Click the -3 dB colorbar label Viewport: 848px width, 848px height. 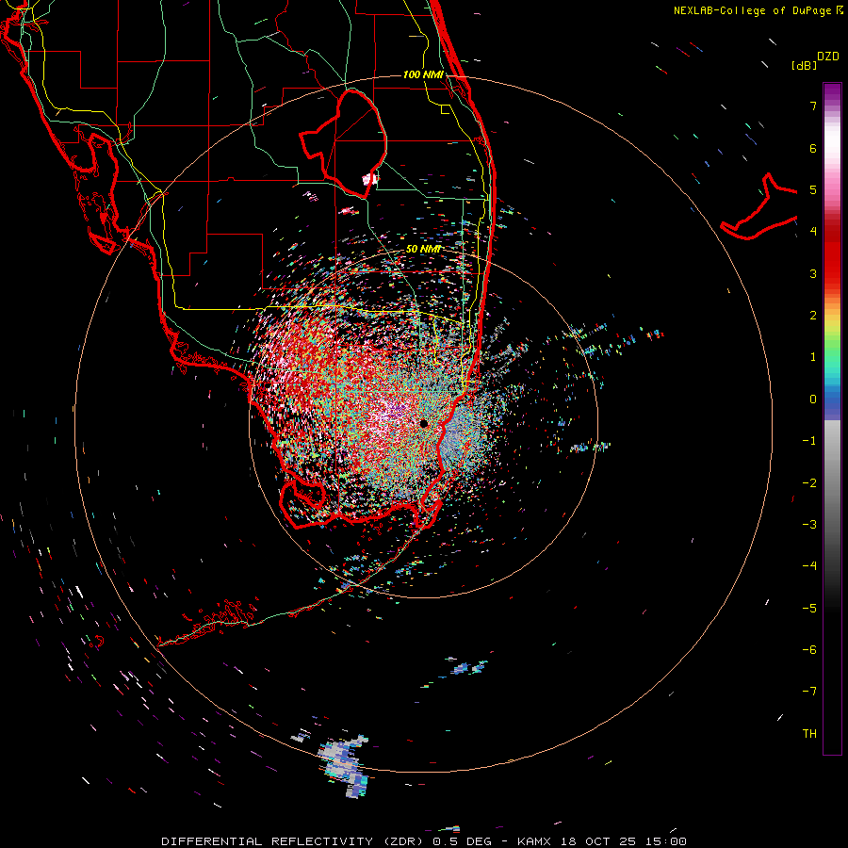pyautogui.click(x=809, y=525)
